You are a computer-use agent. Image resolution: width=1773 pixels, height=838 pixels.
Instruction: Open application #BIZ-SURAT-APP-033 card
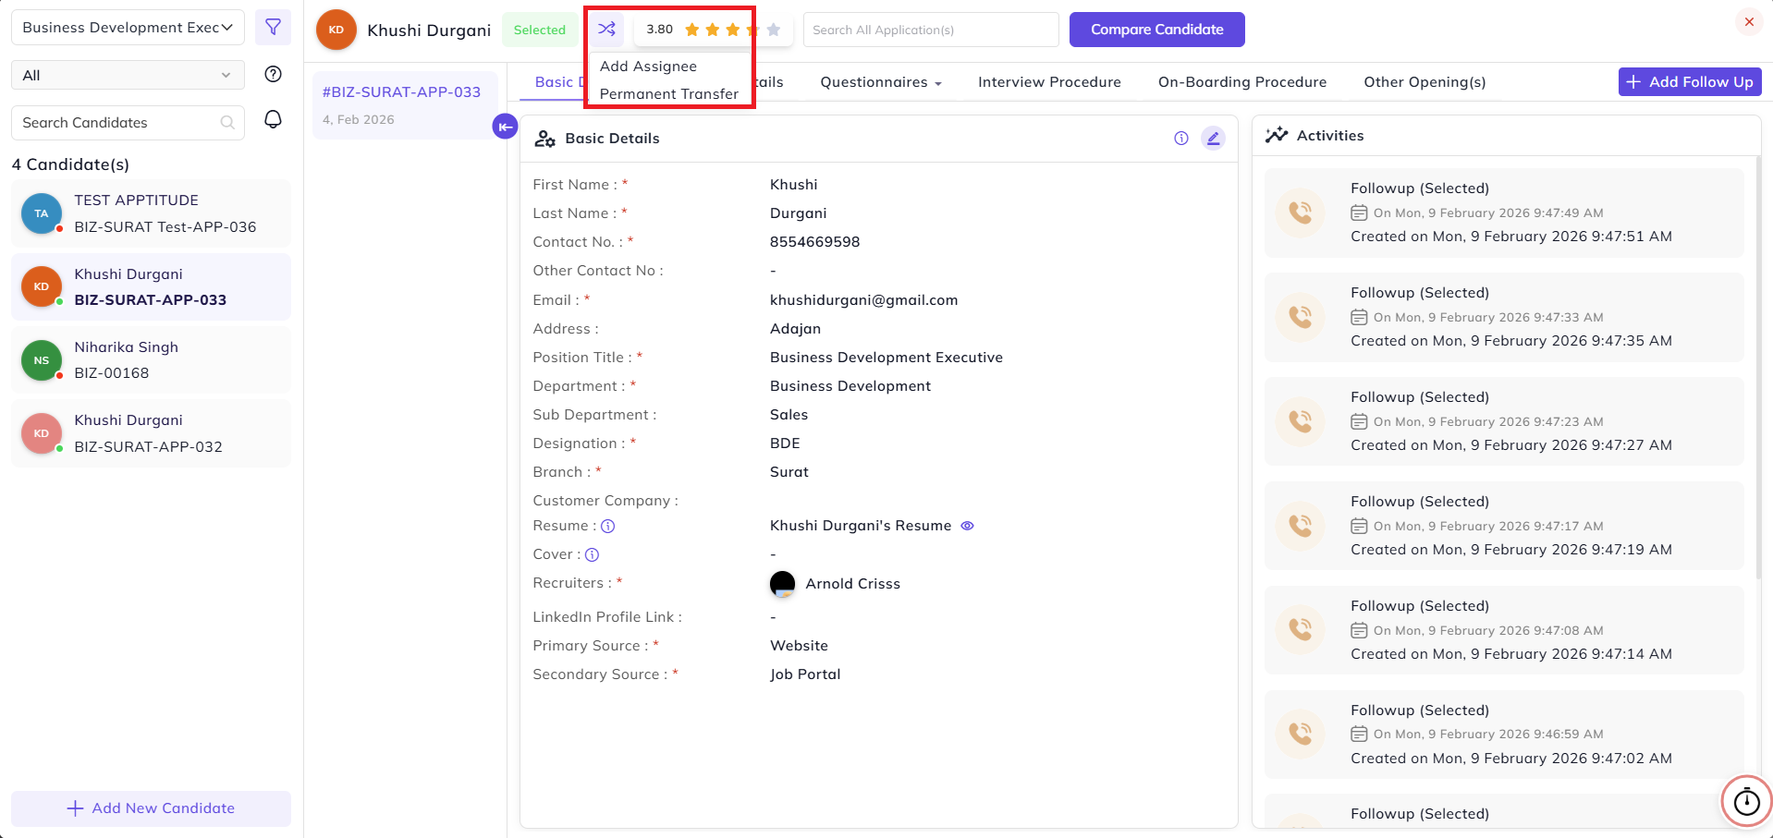405,105
